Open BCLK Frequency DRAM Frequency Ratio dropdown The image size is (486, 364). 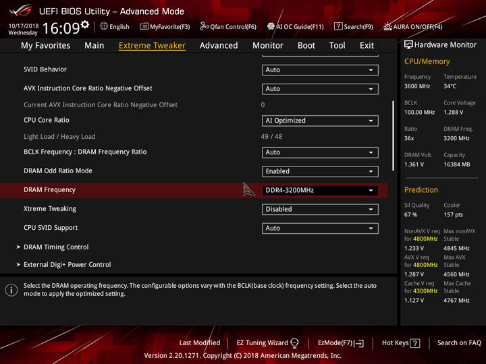coord(320,152)
